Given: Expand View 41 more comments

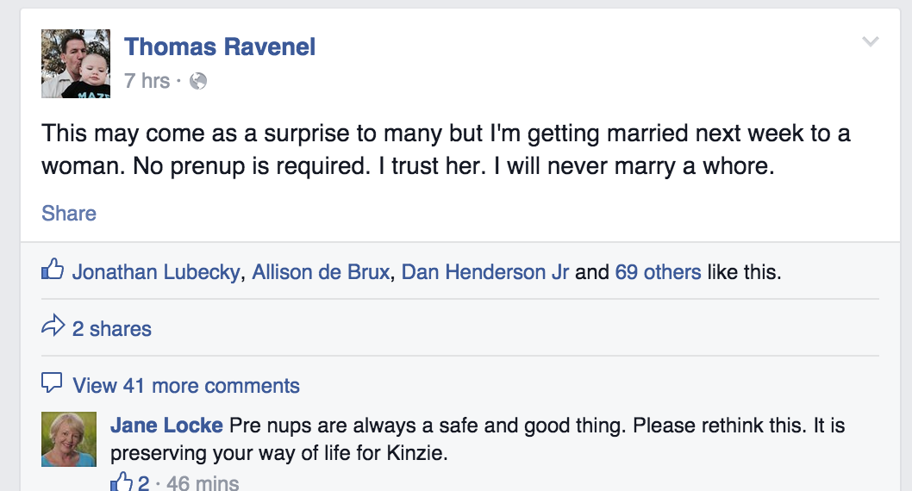Looking at the screenshot, I should (x=186, y=385).
